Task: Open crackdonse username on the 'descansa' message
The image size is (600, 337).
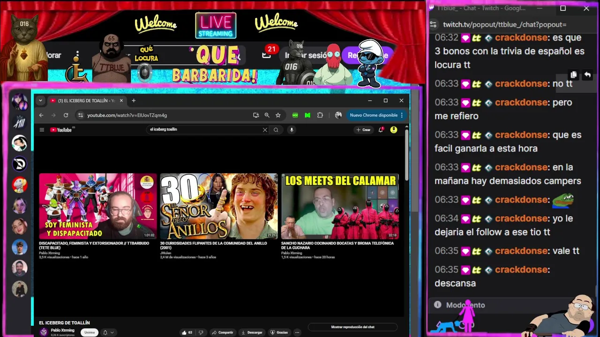Action: [x=520, y=270]
